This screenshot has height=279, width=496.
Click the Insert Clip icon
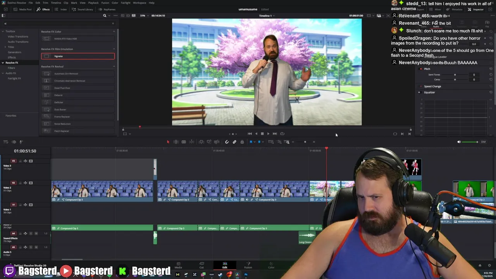[x=201, y=142]
